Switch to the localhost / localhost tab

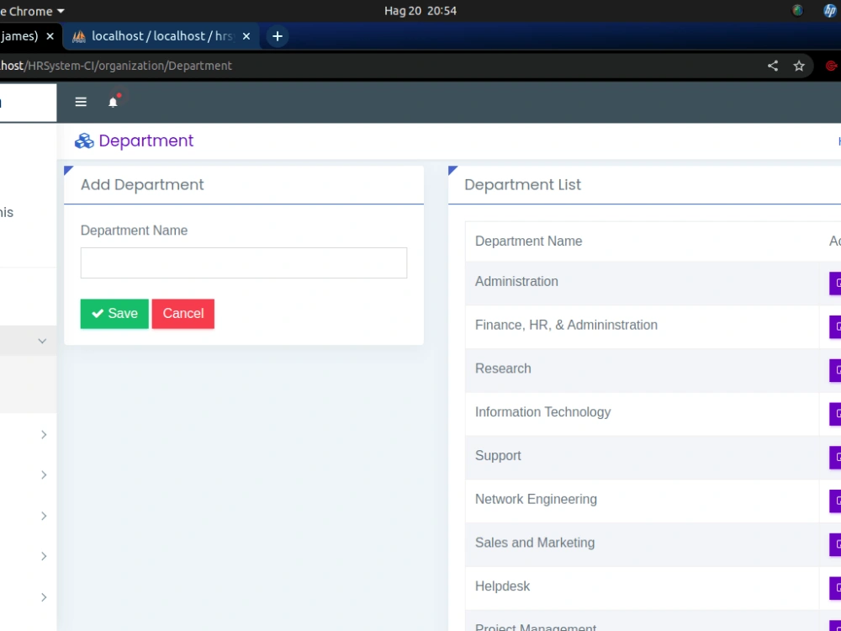(x=161, y=36)
